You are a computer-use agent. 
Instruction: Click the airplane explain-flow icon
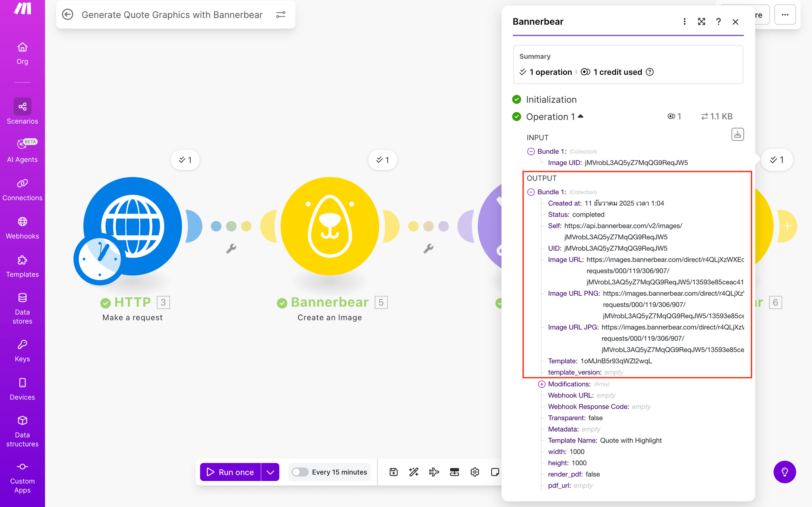point(434,472)
